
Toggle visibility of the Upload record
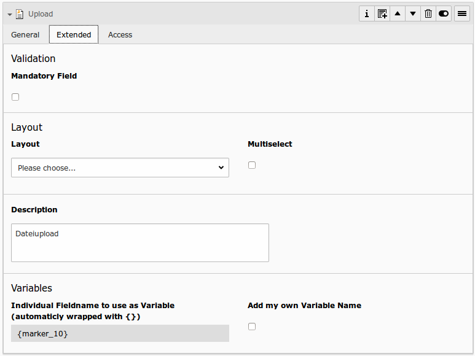click(444, 14)
